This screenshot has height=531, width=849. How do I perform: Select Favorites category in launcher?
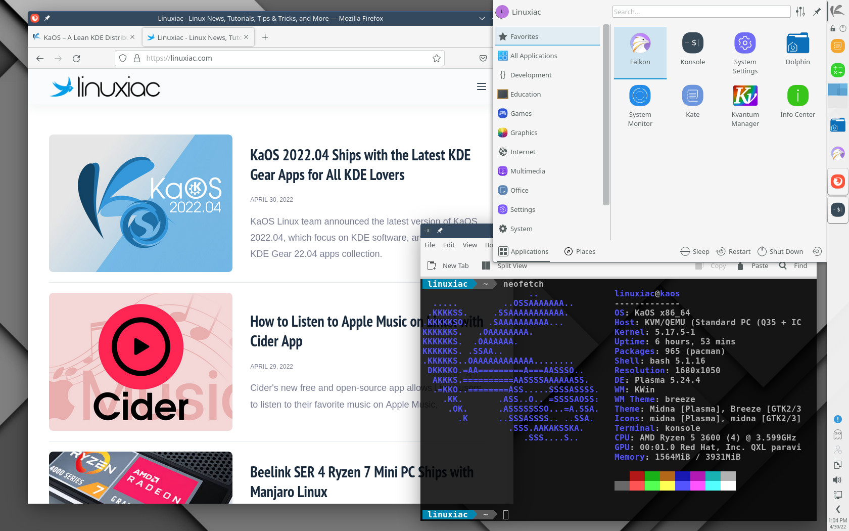coord(547,36)
